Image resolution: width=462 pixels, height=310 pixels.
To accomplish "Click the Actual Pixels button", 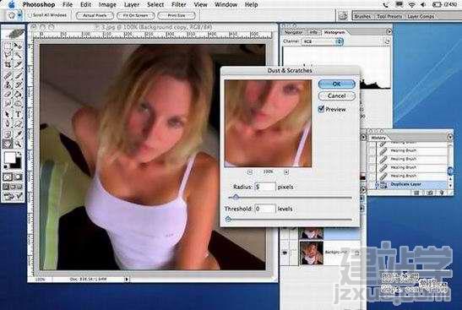I will (x=95, y=15).
